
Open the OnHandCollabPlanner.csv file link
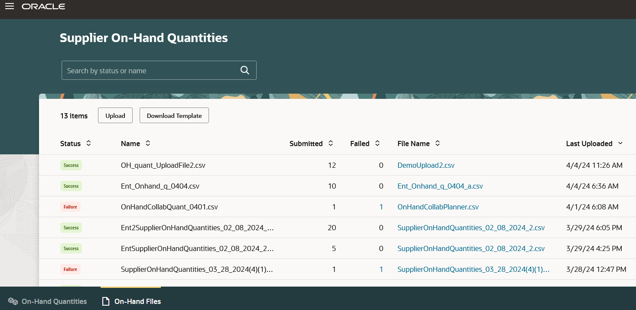pyautogui.click(x=438, y=207)
